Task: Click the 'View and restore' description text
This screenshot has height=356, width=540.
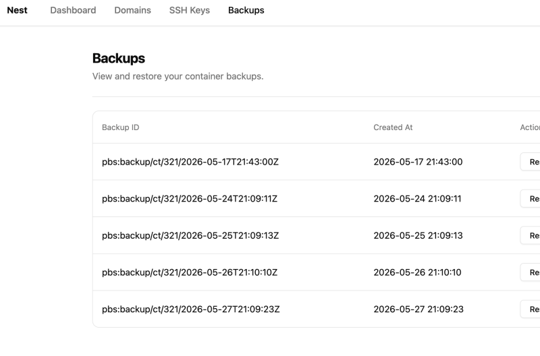Action: coord(178,76)
